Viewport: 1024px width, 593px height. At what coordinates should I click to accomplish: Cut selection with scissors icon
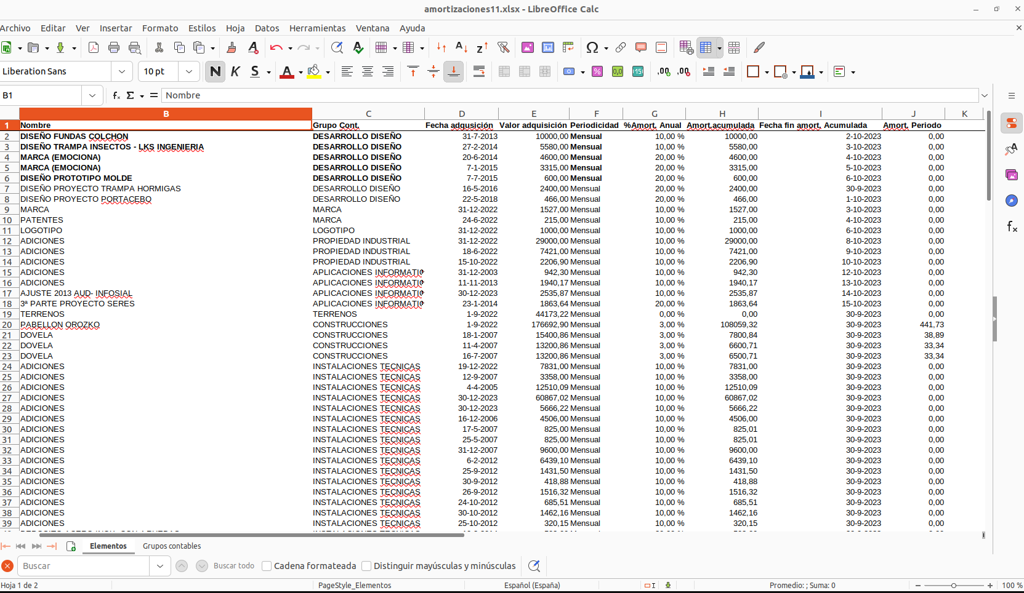pyautogui.click(x=159, y=47)
